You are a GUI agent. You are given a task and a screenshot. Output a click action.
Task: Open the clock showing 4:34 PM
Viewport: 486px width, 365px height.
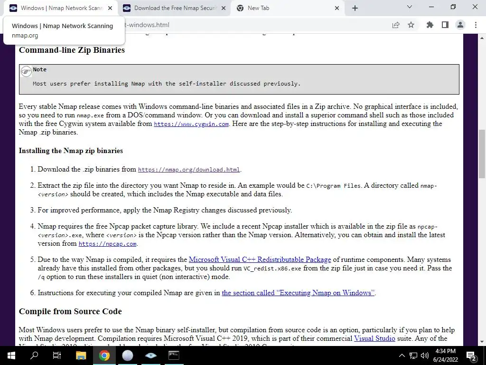(x=446, y=355)
